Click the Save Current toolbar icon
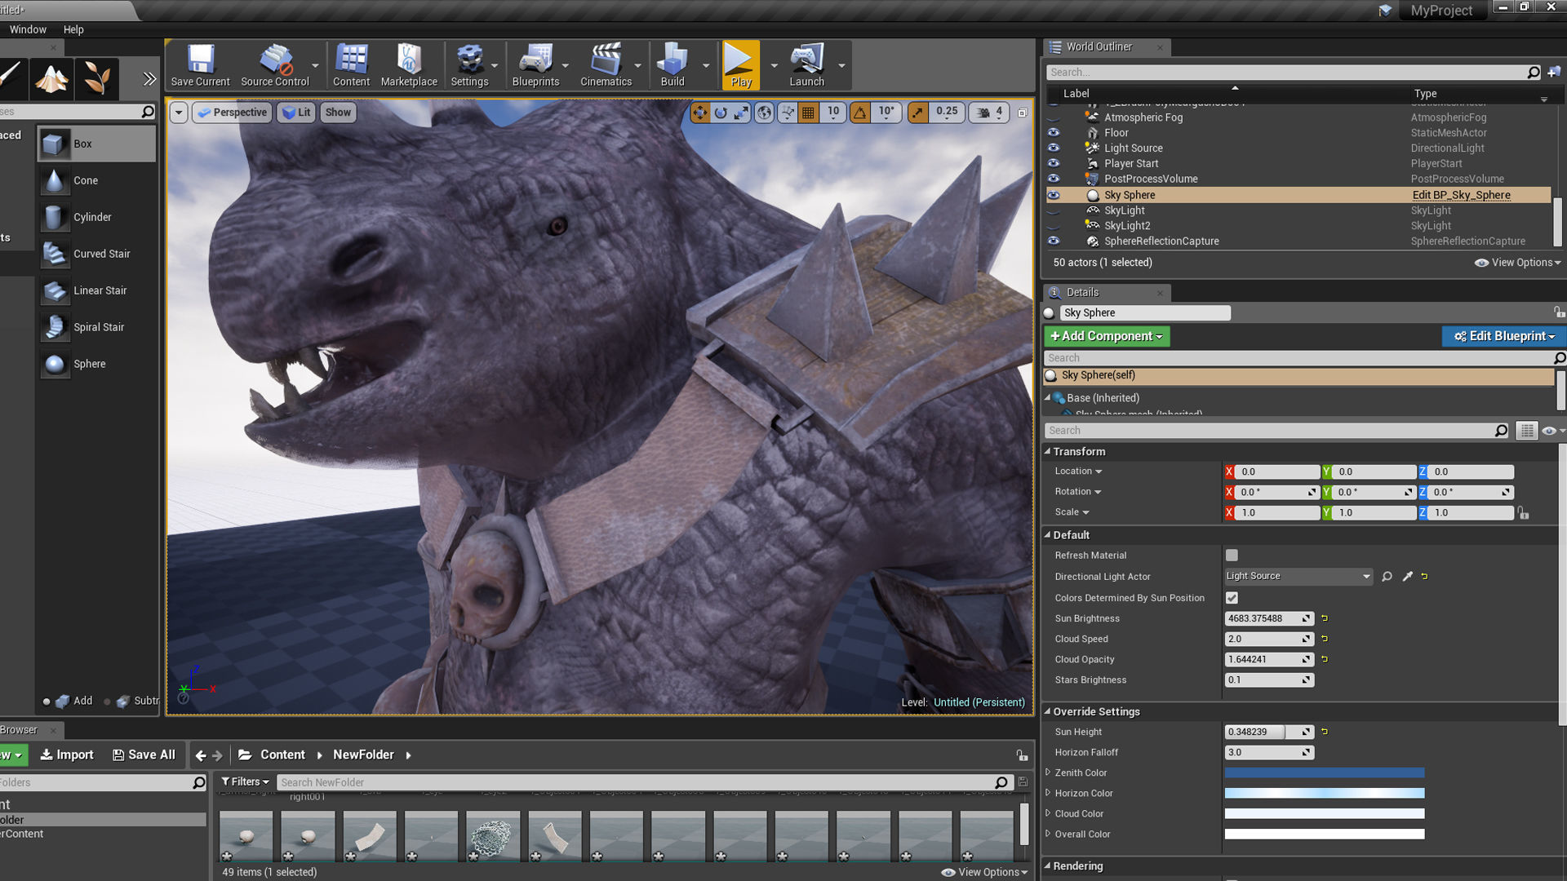Screen dimensions: 1567x881 (x=200, y=65)
